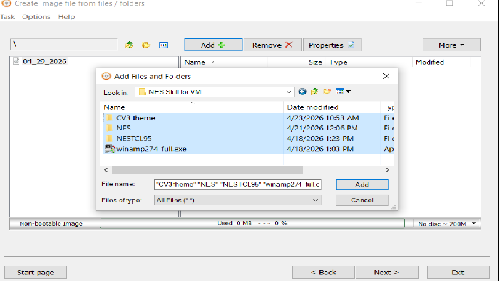Viewport: 499px width, 281px height.
Task: Minimize the main window
Action: 418,3
